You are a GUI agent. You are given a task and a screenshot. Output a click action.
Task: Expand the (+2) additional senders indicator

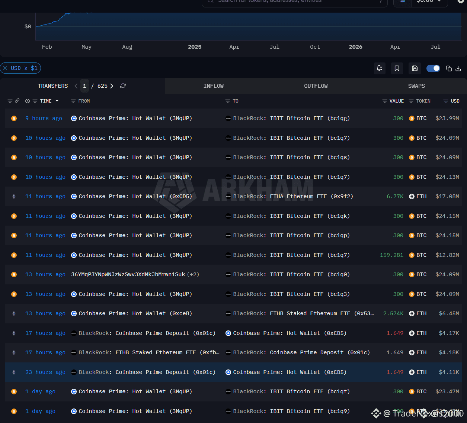tap(193, 274)
